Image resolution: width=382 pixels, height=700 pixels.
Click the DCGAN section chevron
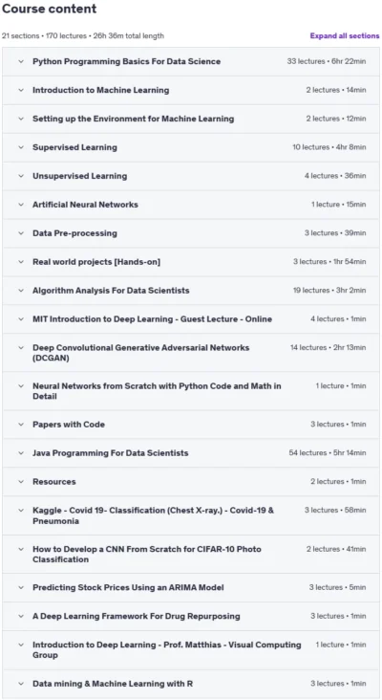[x=21, y=347]
